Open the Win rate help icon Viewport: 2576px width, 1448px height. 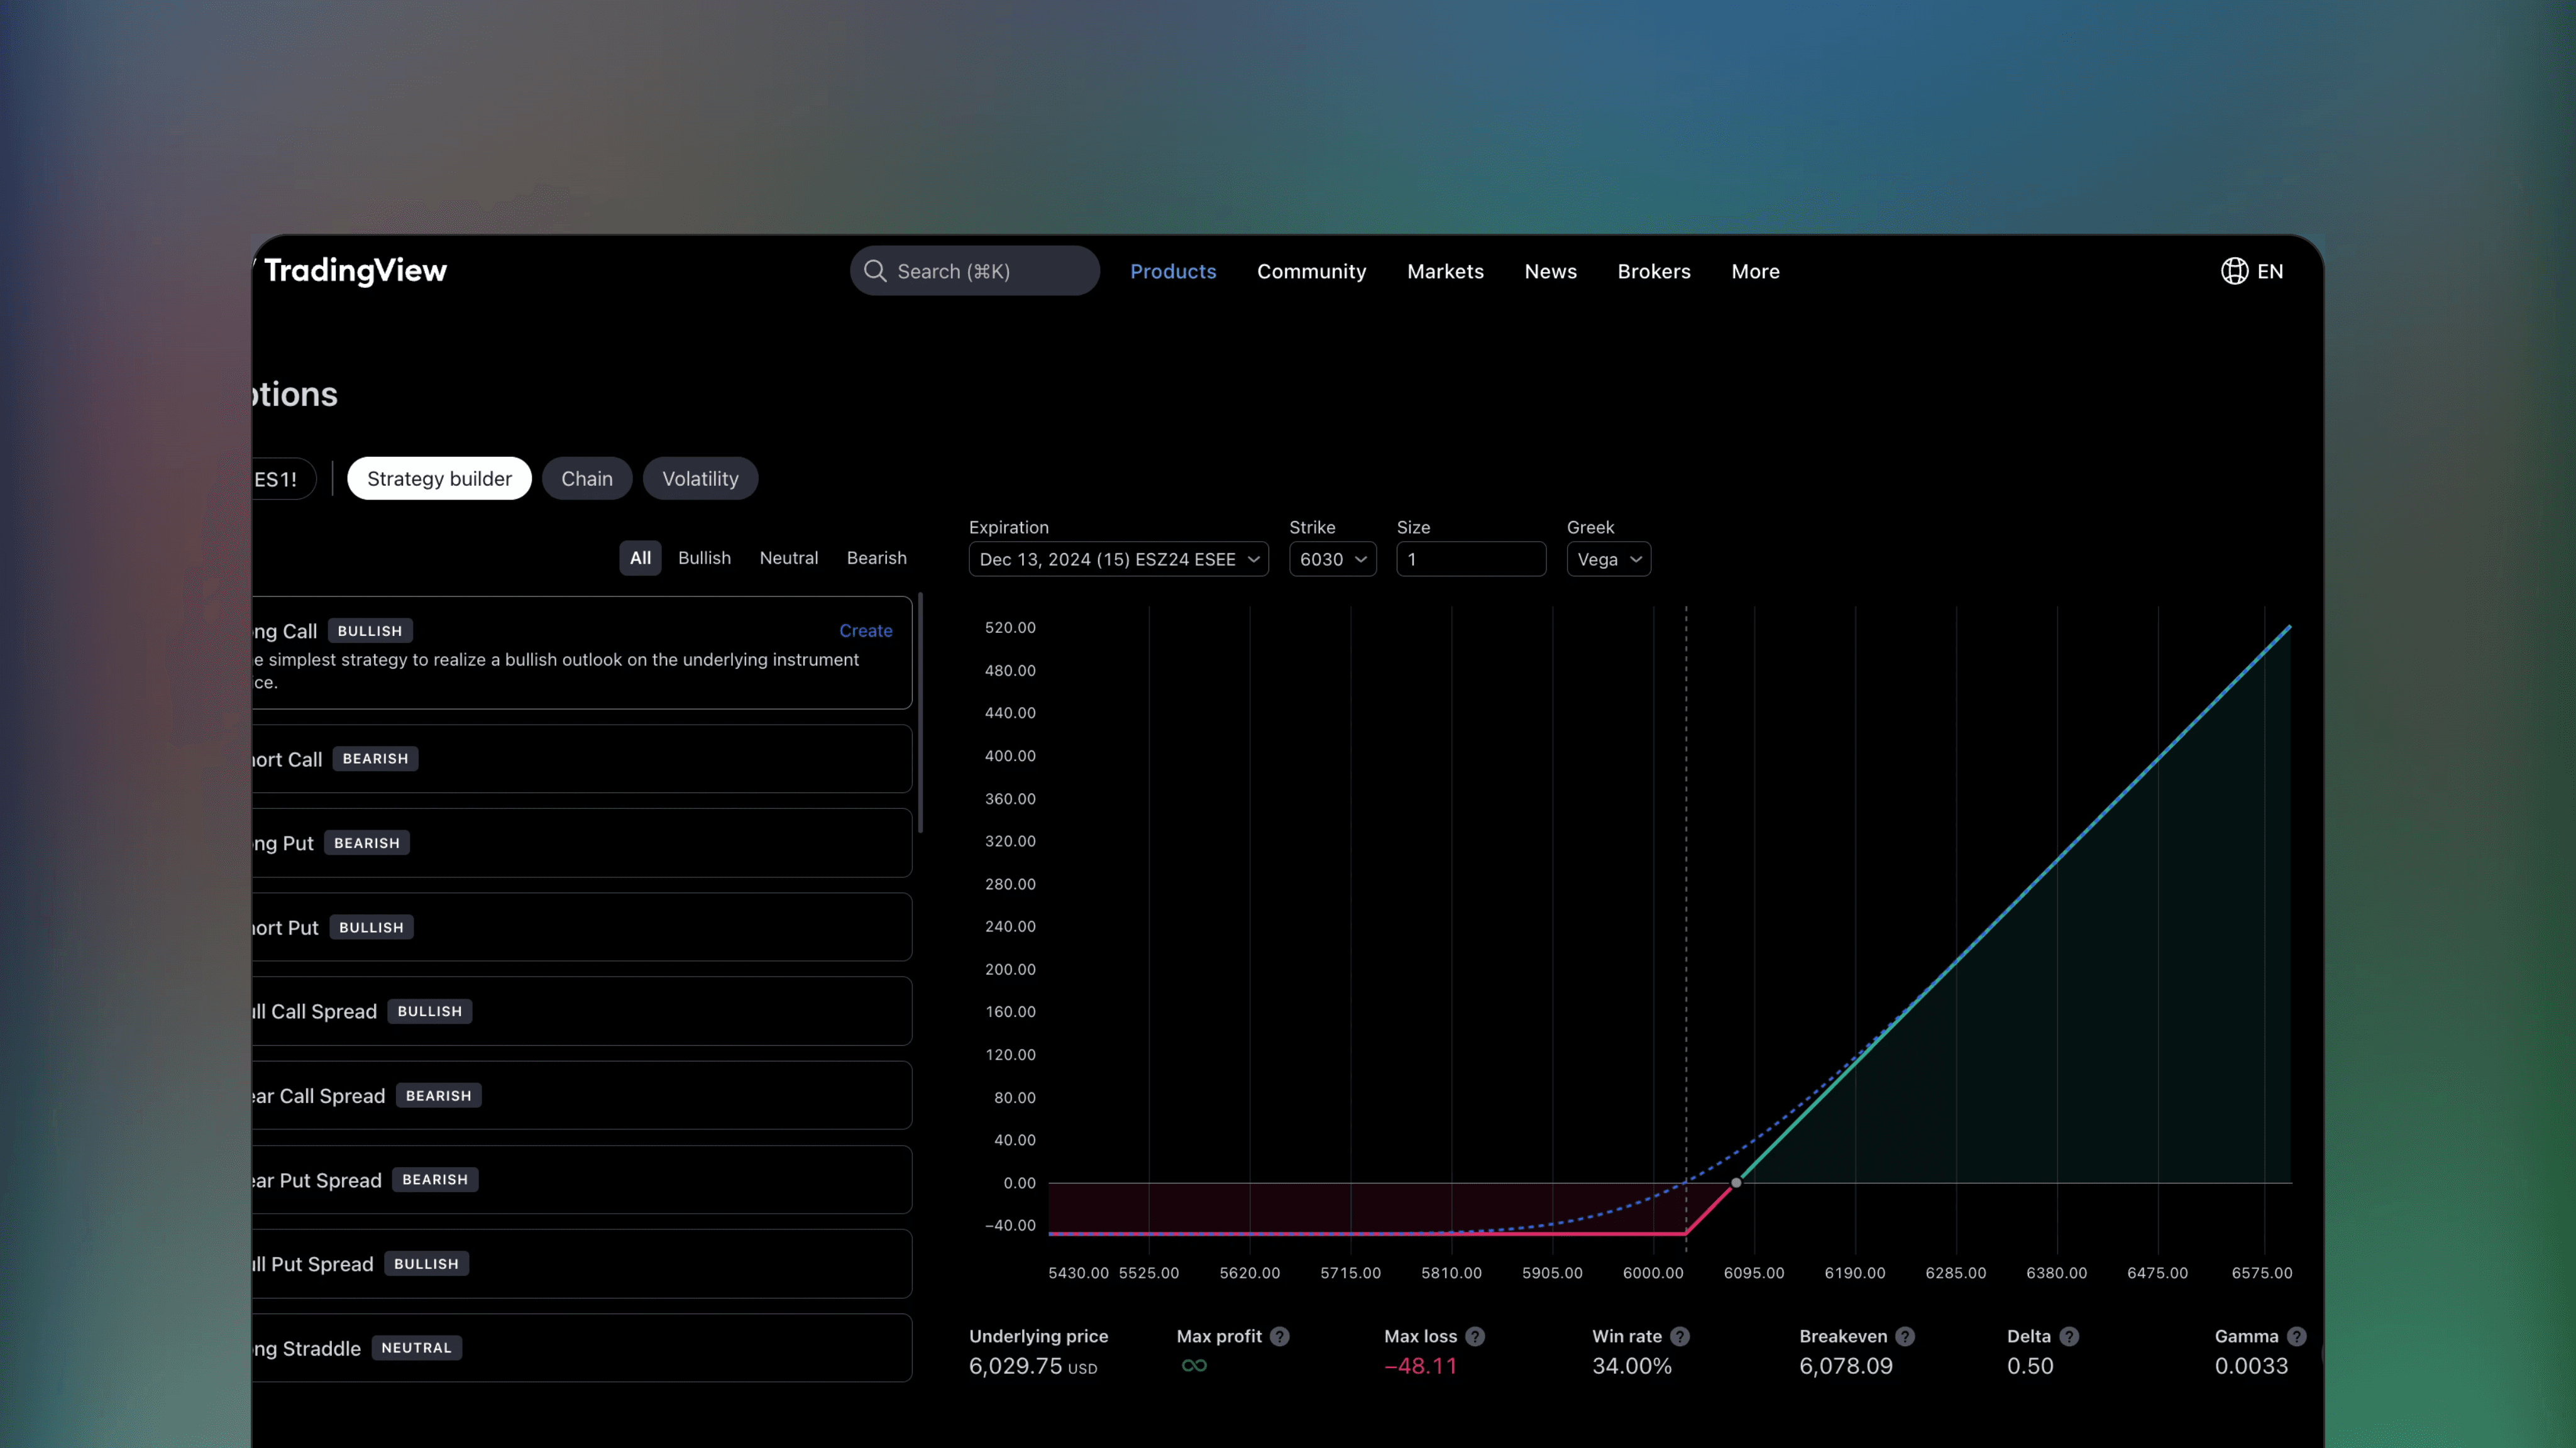coord(1682,1336)
